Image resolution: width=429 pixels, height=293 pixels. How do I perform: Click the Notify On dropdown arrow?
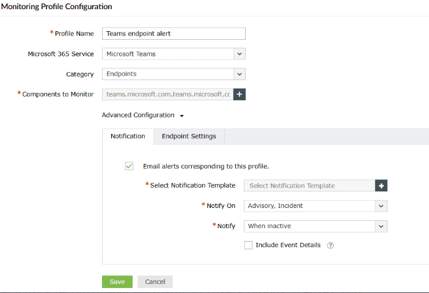coord(381,206)
